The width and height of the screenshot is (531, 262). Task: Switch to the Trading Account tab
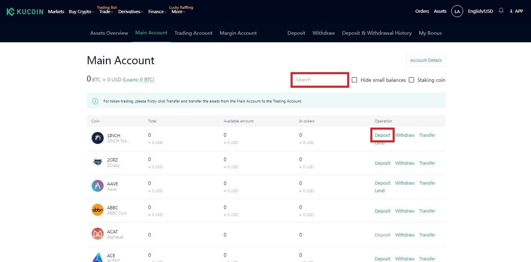[x=193, y=33]
